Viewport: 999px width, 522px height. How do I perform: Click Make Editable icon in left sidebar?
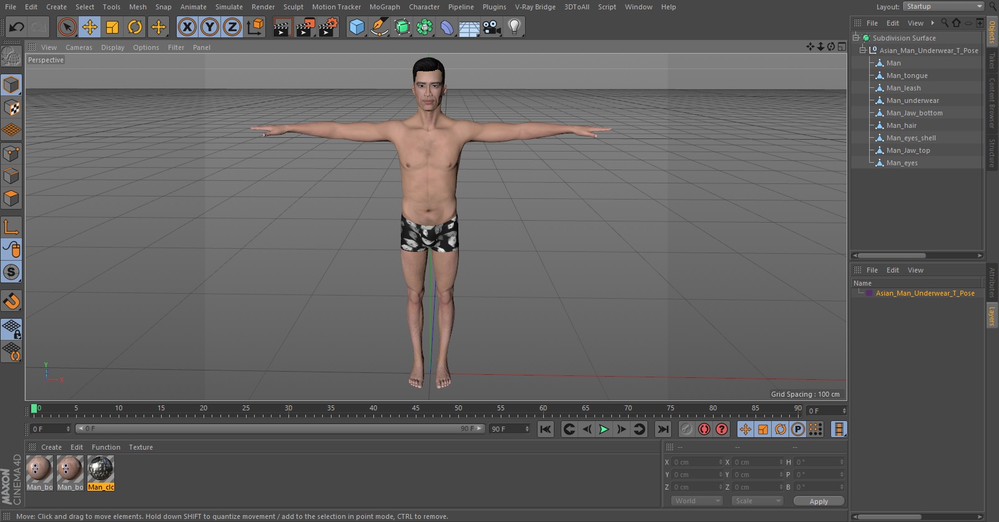click(11, 57)
